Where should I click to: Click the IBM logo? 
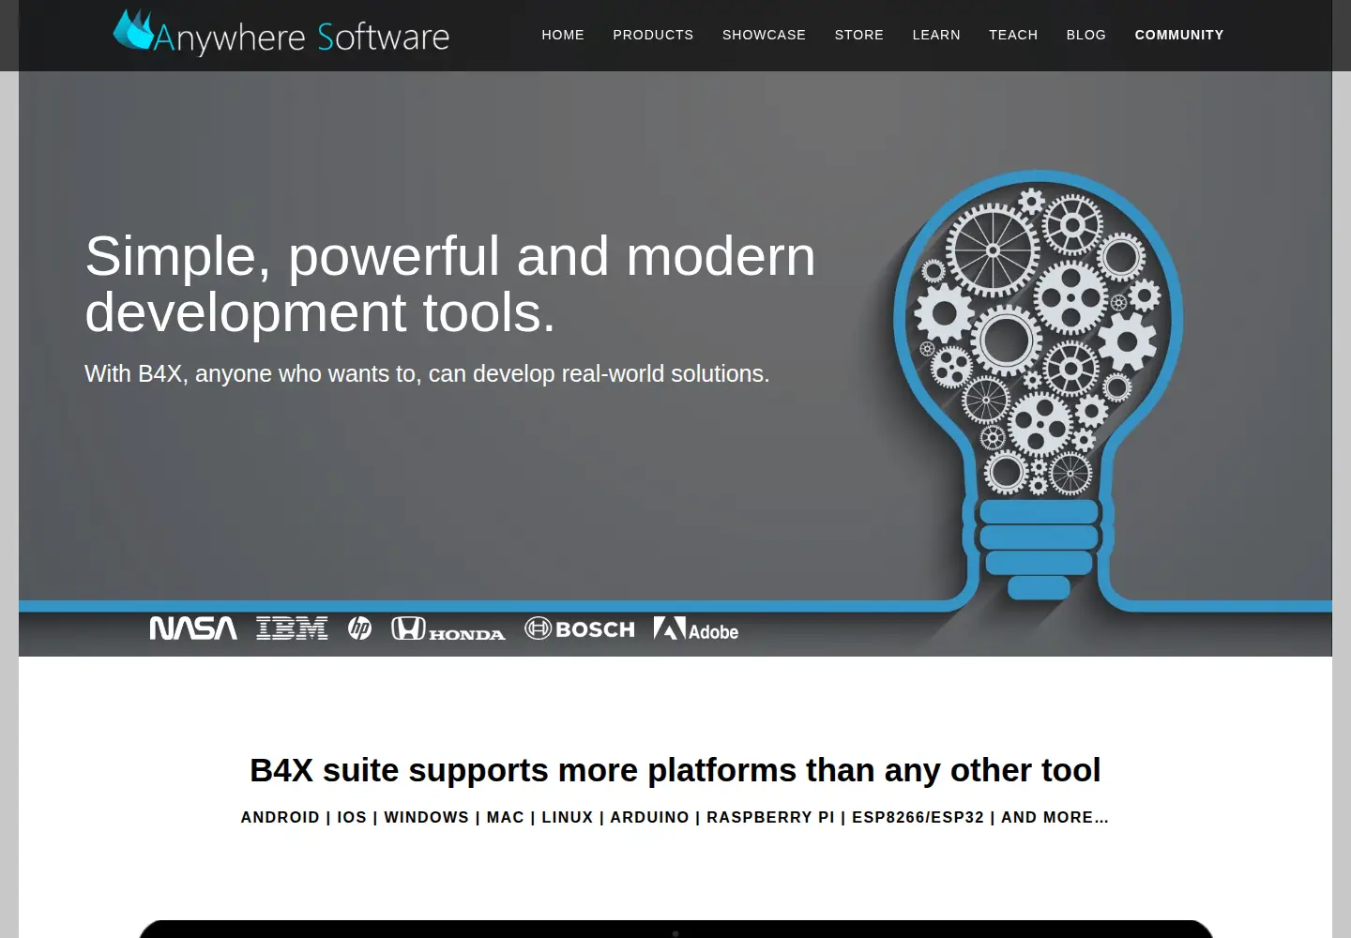pyautogui.click(x=292, y=628)
